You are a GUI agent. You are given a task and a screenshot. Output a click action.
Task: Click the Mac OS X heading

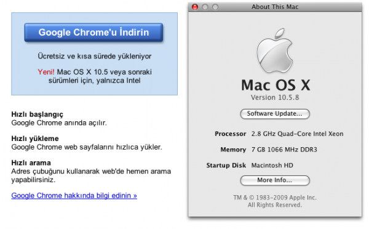tap(276, 85)
